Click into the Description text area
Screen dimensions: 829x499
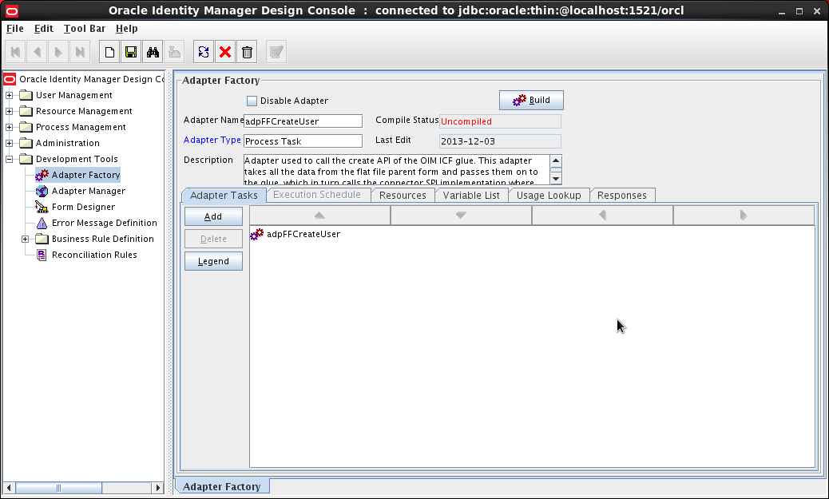click(396, 170)
